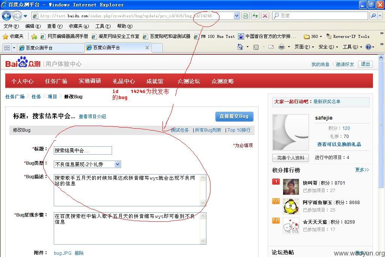Click the Home page icon
The image size is (385, 257).
240,47
